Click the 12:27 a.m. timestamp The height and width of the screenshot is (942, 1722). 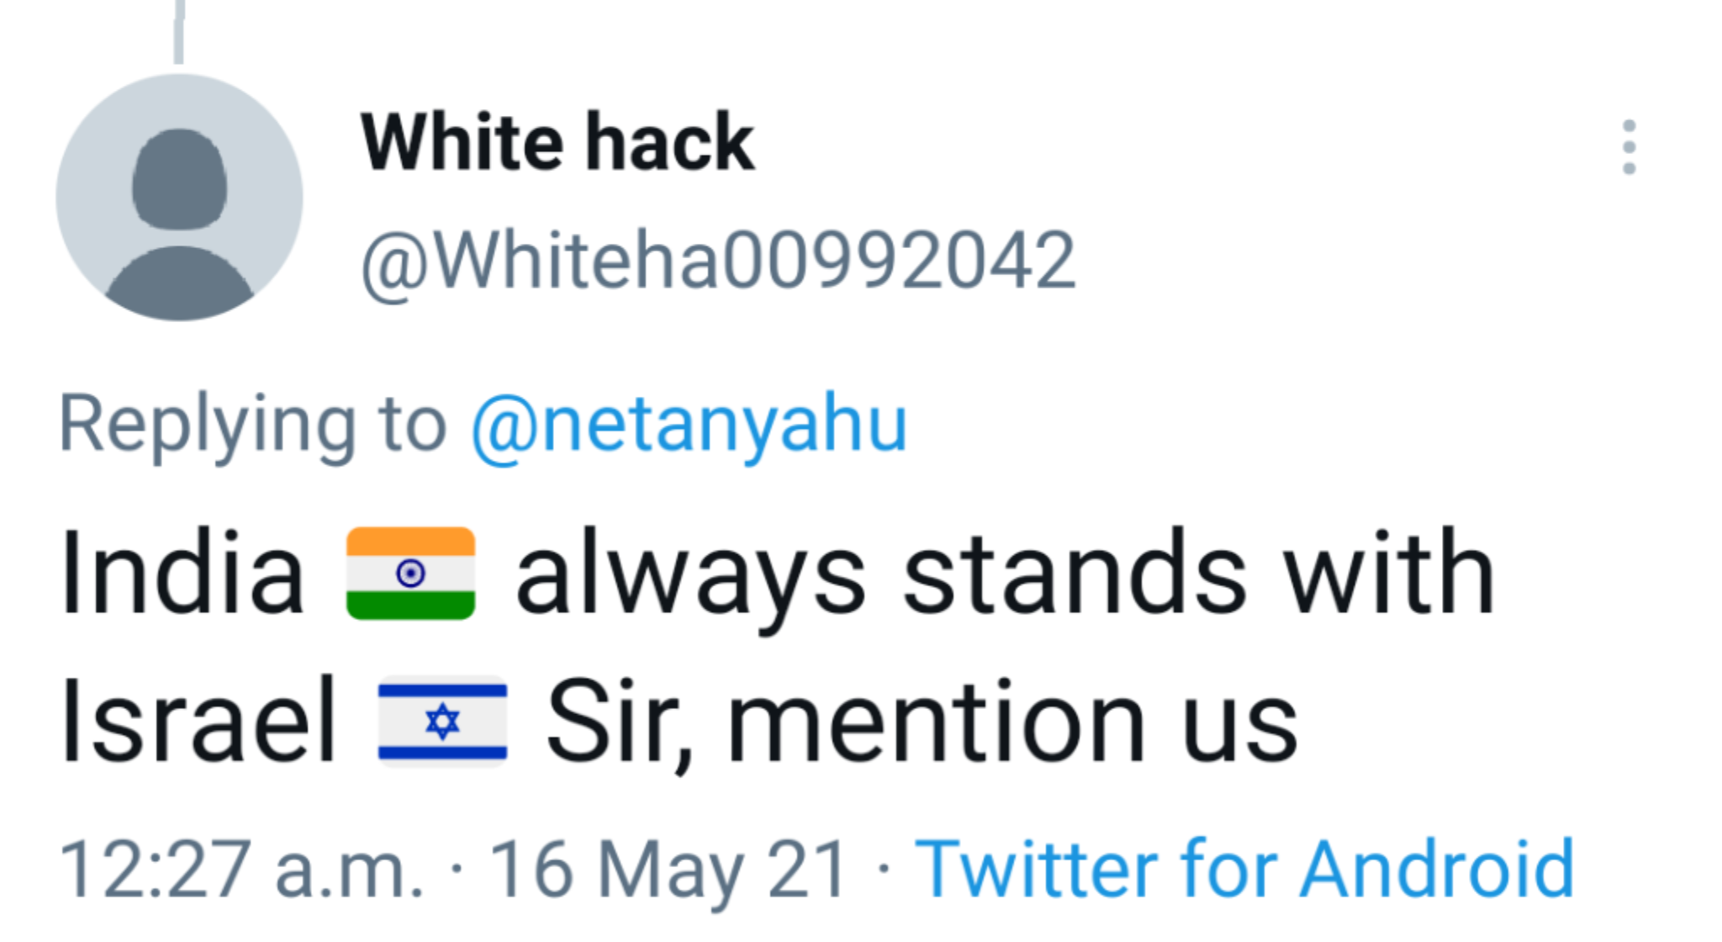coord(242,868)
